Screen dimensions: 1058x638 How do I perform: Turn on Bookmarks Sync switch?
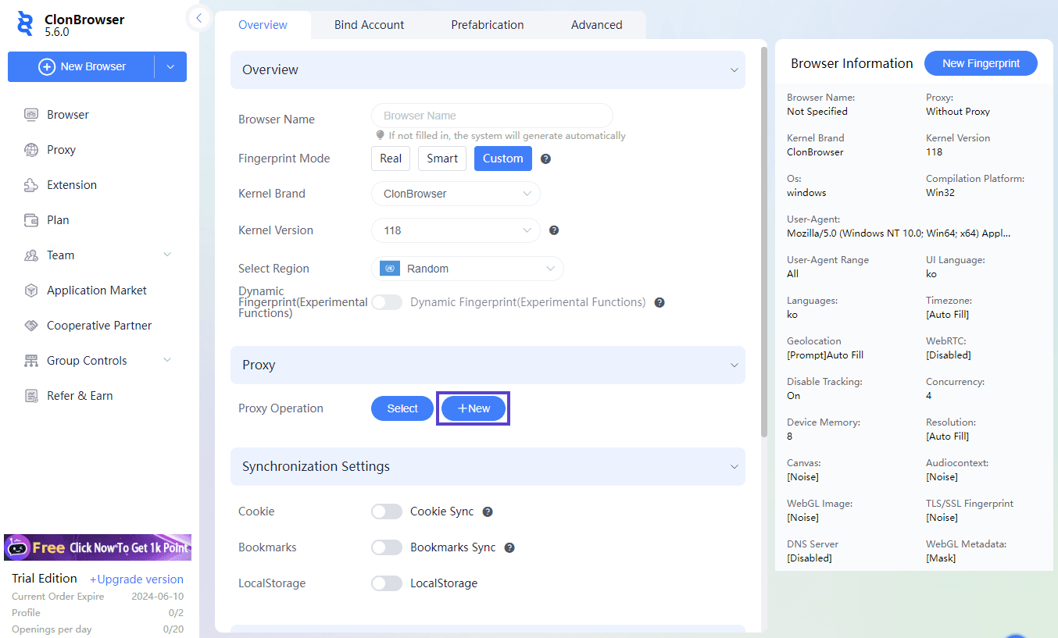(x=386, y=547)
